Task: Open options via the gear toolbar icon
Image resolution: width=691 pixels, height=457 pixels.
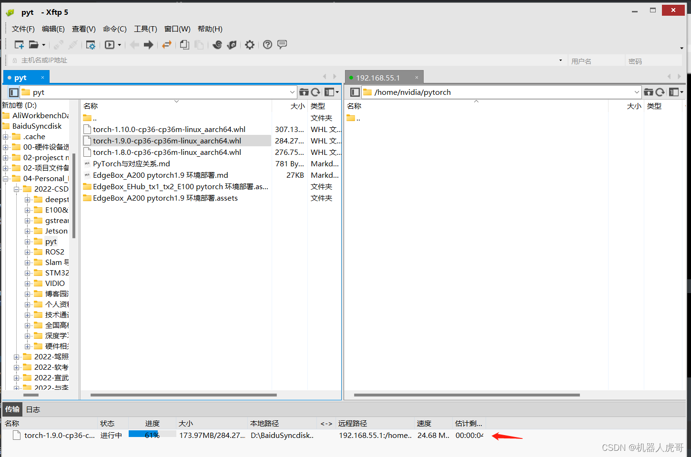Action: (250, 45)
